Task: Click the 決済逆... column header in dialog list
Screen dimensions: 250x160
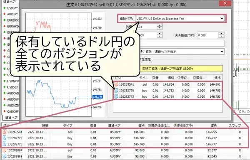Action: [183, 78]
